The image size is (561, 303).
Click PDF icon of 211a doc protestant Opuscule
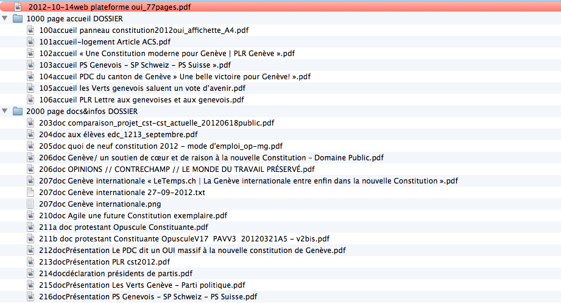(x=31, y=227)
